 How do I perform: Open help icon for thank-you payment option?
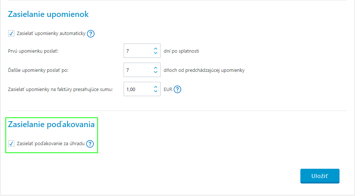pyautogui.click(x=90, y=144)
